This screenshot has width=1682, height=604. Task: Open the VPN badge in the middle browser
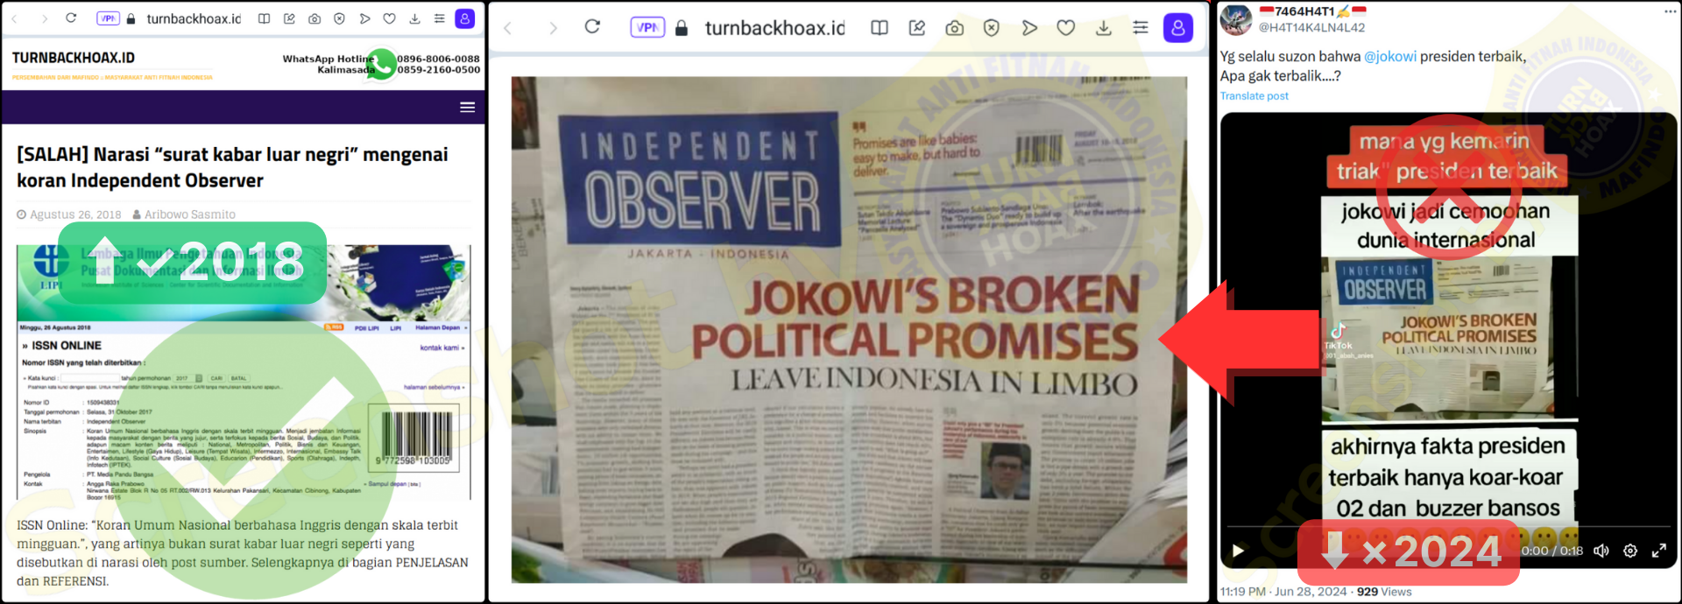[x=647, y=27]
